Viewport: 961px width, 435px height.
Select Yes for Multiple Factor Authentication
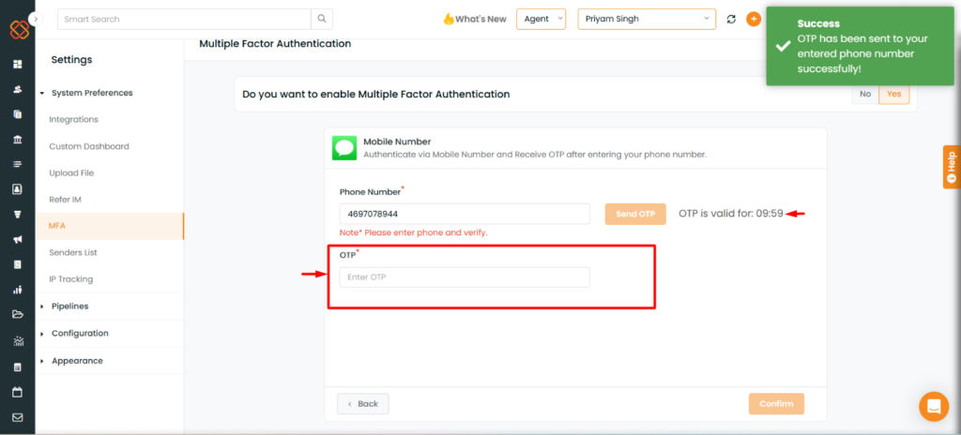(x=894, y=95)
